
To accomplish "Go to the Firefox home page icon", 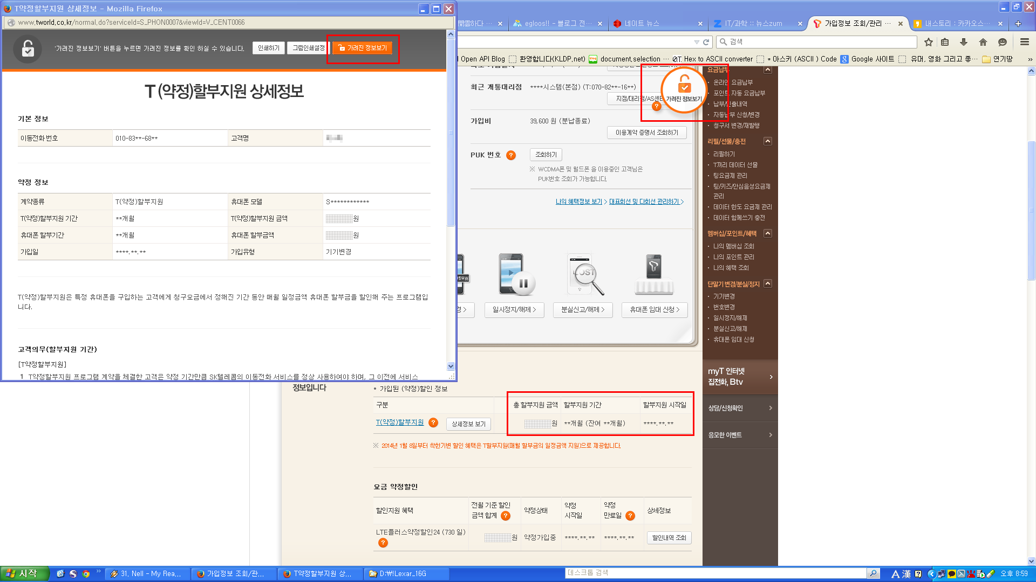I will (983, 42).
